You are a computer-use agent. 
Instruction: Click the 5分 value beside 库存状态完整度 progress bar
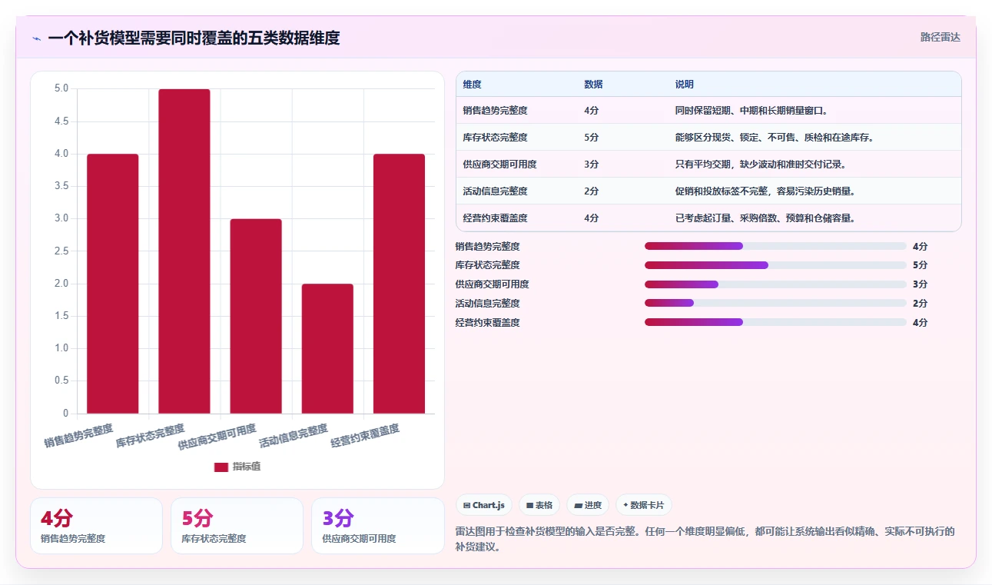click(920, 265)
